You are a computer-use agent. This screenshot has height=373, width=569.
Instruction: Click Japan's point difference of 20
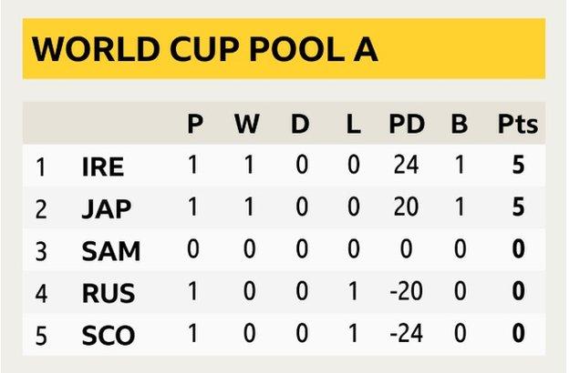405,209
